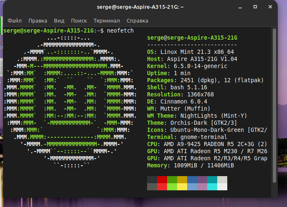Click the bright red color block

click(x=162, y=187)
